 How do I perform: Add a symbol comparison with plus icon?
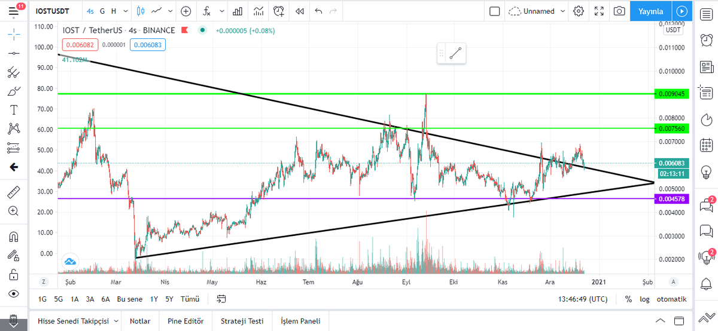(186, 11)
